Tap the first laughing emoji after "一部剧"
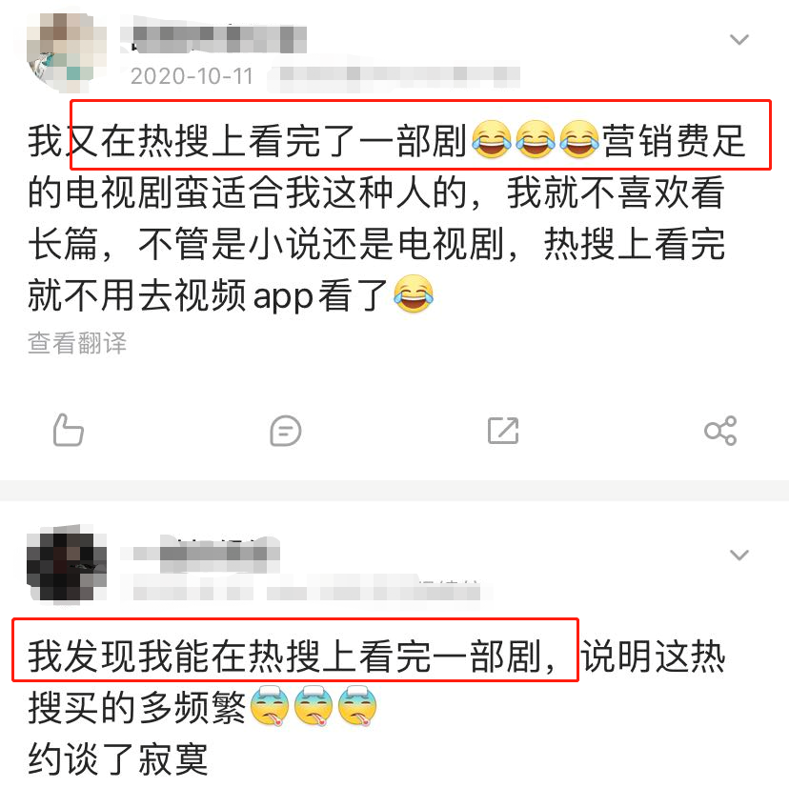 point(492,140)
